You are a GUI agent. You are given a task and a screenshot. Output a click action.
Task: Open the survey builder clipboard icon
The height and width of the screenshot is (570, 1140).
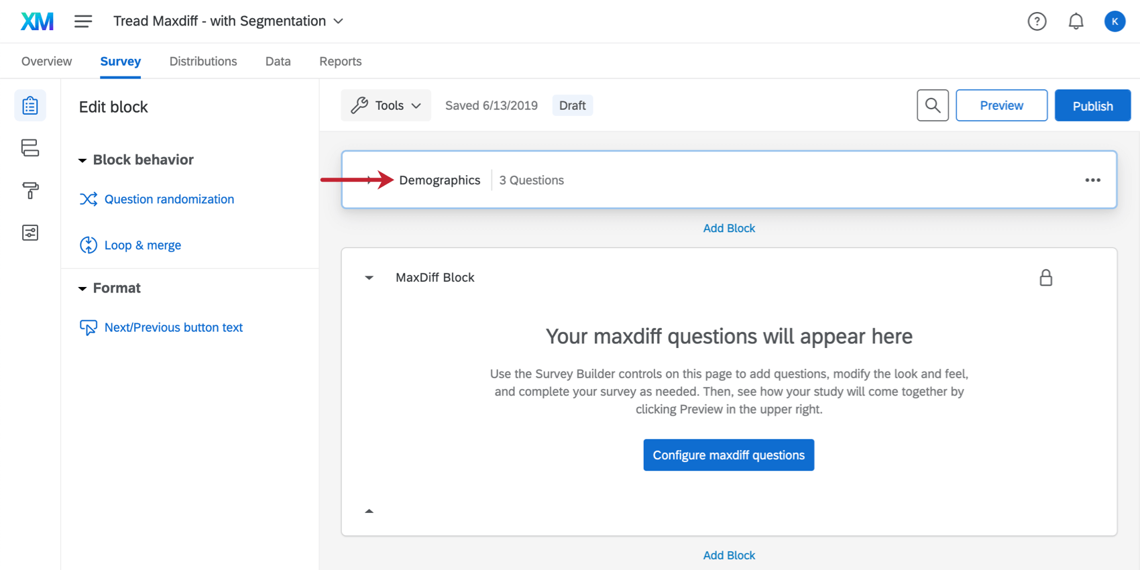point(30,106)
